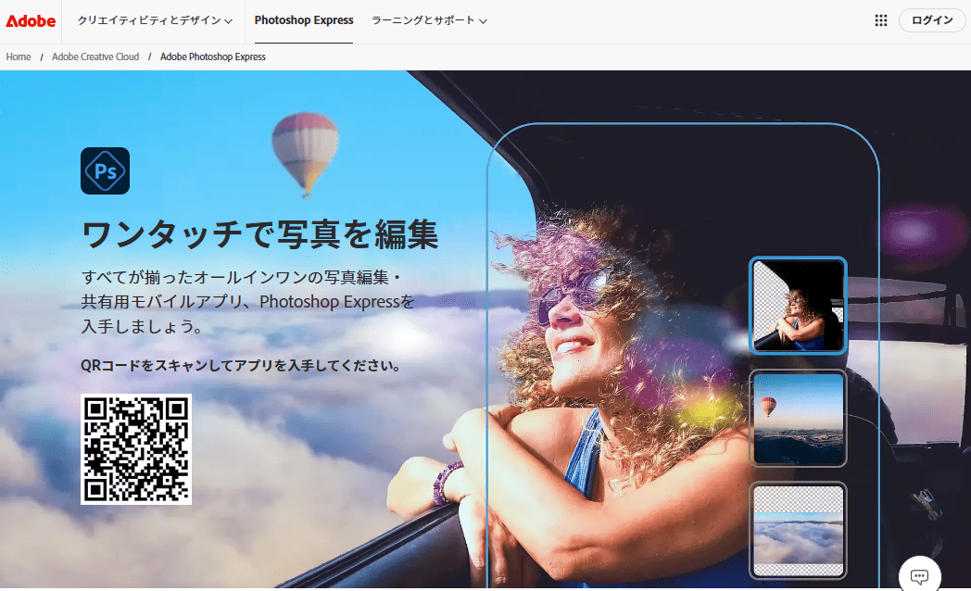The width and height of the screenshot is (971, 591).
Task: Go to Home breadcrumb link
Action: click(x=19, y=57)
